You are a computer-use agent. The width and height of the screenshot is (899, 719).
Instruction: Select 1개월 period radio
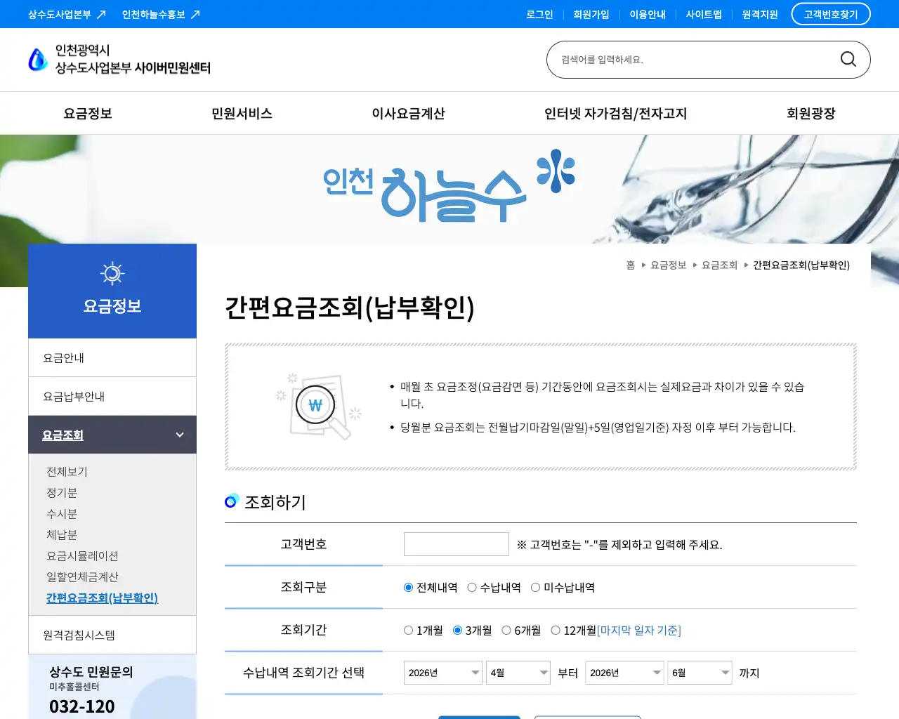pos(408,630)
